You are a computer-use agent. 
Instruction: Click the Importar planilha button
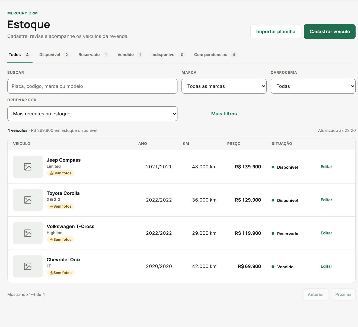276,32
